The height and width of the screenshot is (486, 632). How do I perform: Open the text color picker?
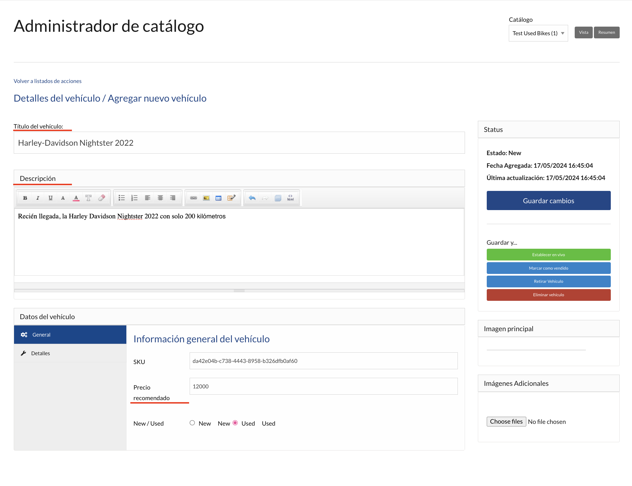pyautogui.click(x=76, y=198)
